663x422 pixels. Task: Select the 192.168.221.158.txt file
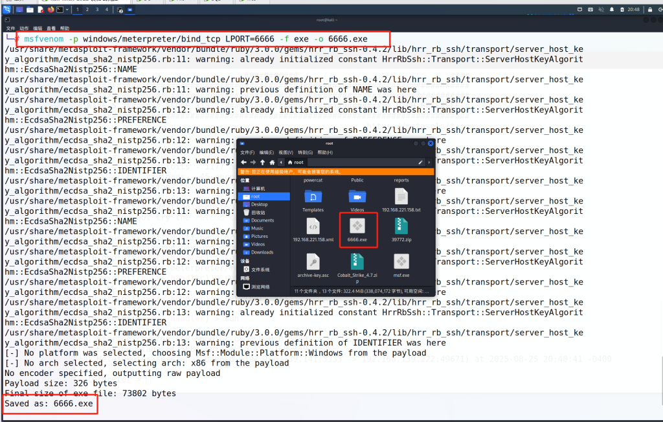(x=401, y=201)
